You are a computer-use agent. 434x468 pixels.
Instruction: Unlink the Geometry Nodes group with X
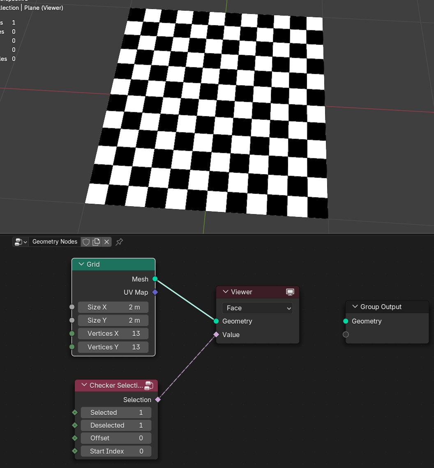[107, 242]
